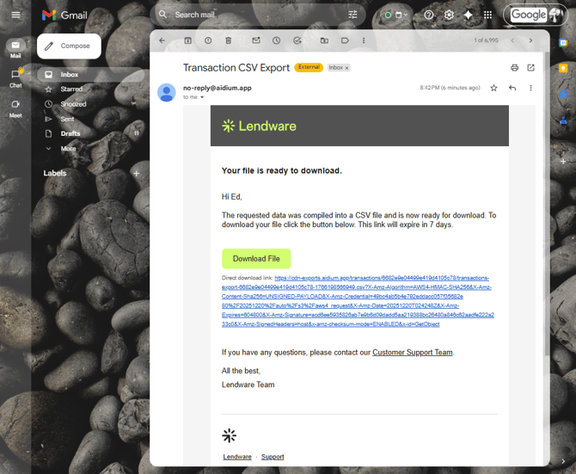The image size is (576, 474).
Task: Open the Customer Support Team link
Action: tap(412, 353)
